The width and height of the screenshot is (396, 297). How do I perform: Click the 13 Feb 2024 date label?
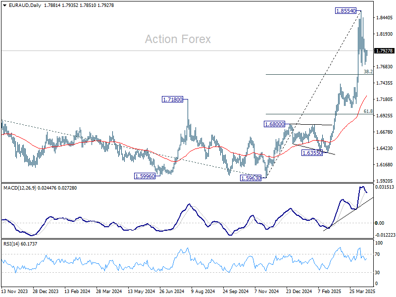tap(77, 292)
